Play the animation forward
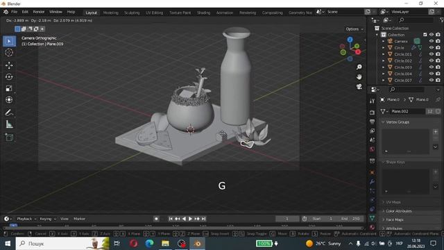This screenshot has width=444, height=250. [x=190, y=219]
